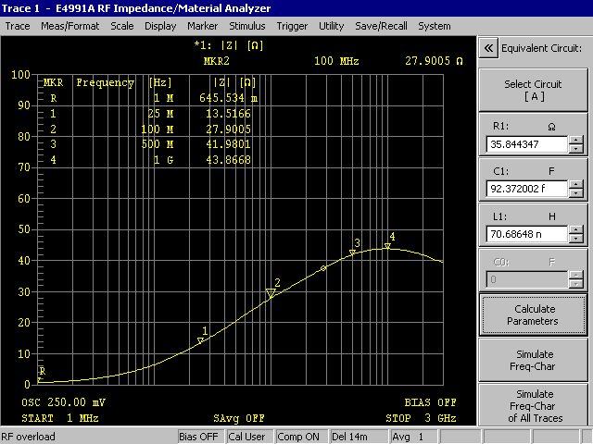The image size is (593, 444).
Task: Click the L1 inductance input field
Action: (526, 234)
